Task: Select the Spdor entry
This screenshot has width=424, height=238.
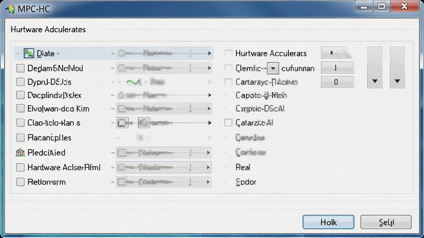Action: [246, 182]
